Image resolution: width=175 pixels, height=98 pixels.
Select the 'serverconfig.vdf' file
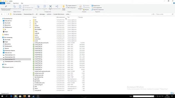pos(39,85)
